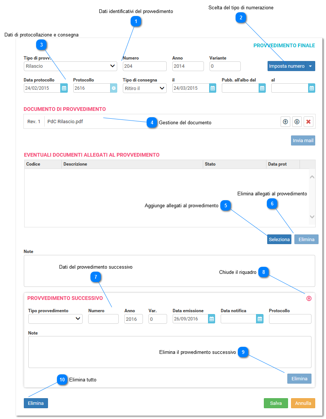This screenshot has width=326, height=419.
Task: Click the Numero field containing 204
Action: [144, 66]
